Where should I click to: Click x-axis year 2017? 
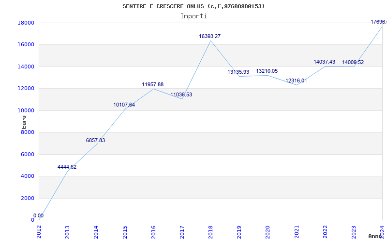[182, 232]
